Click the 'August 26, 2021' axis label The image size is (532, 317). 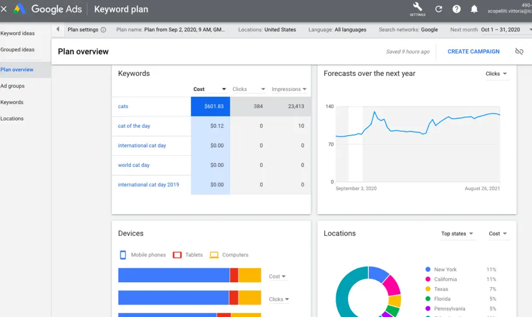coord(482,188)
